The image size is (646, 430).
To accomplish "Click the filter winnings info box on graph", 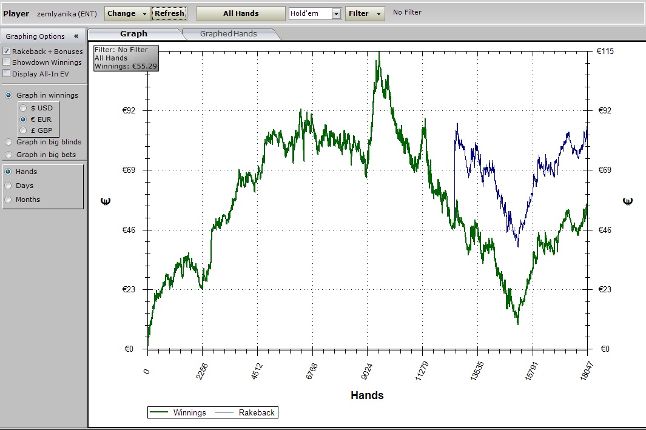I will [x=126, y=58].
